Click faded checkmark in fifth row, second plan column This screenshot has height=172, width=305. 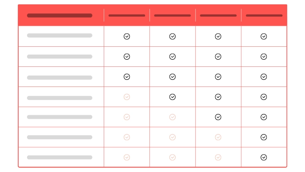tap(173, 117)
